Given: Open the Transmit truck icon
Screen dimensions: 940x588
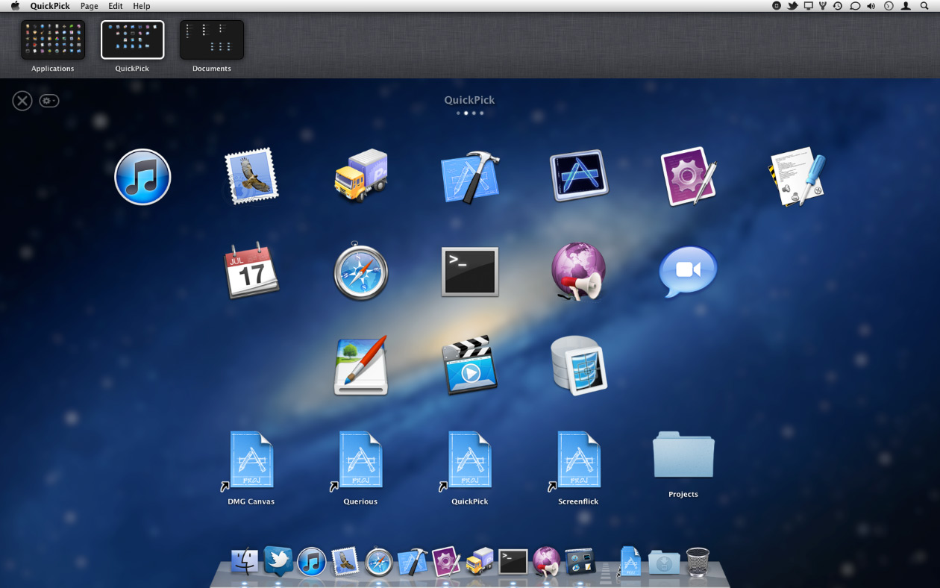Looking at the screenshot, I should point(360,176).
